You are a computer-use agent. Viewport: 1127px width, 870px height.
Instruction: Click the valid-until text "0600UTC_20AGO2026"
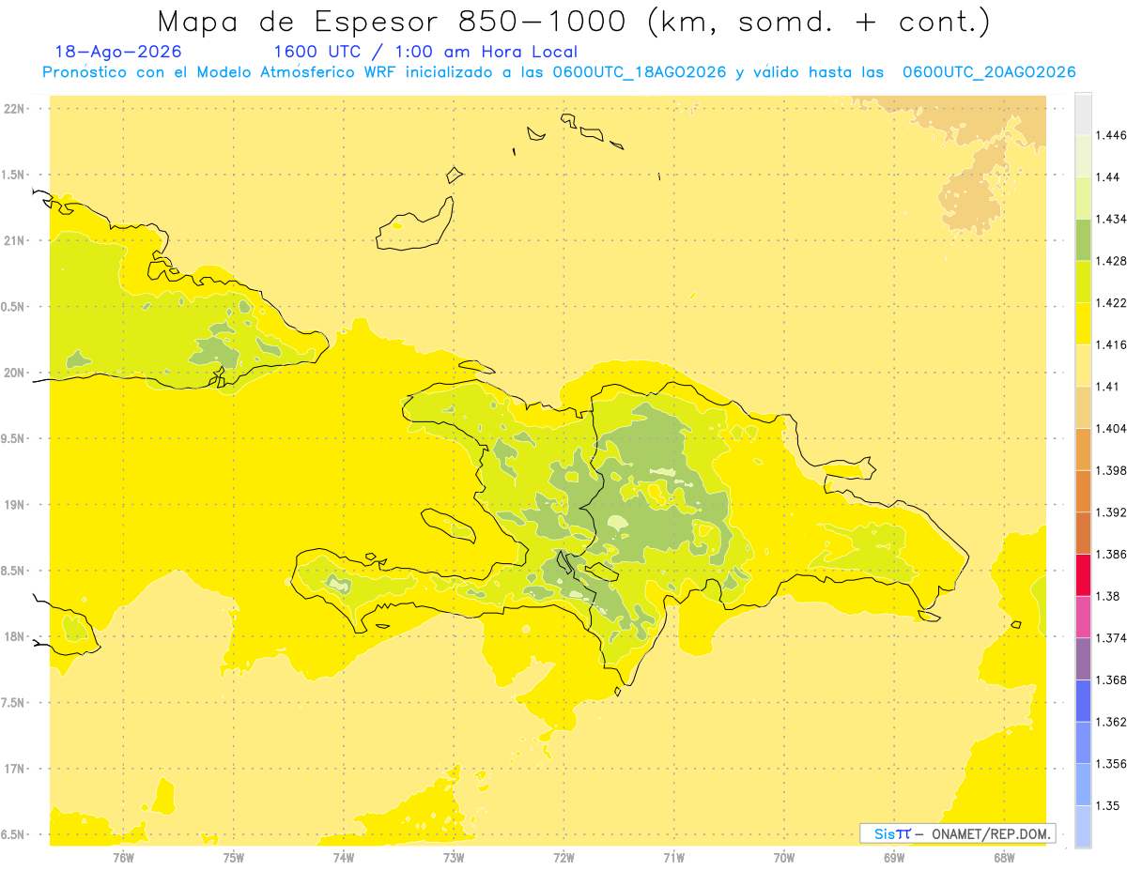pyautogui.click(x=989, y=72)
